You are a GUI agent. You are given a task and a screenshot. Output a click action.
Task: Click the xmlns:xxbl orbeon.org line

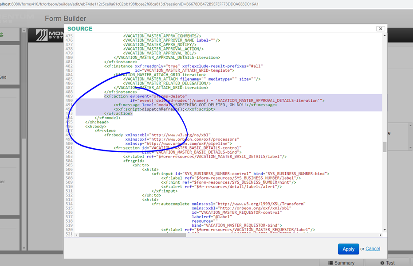(x=241, y=208)
